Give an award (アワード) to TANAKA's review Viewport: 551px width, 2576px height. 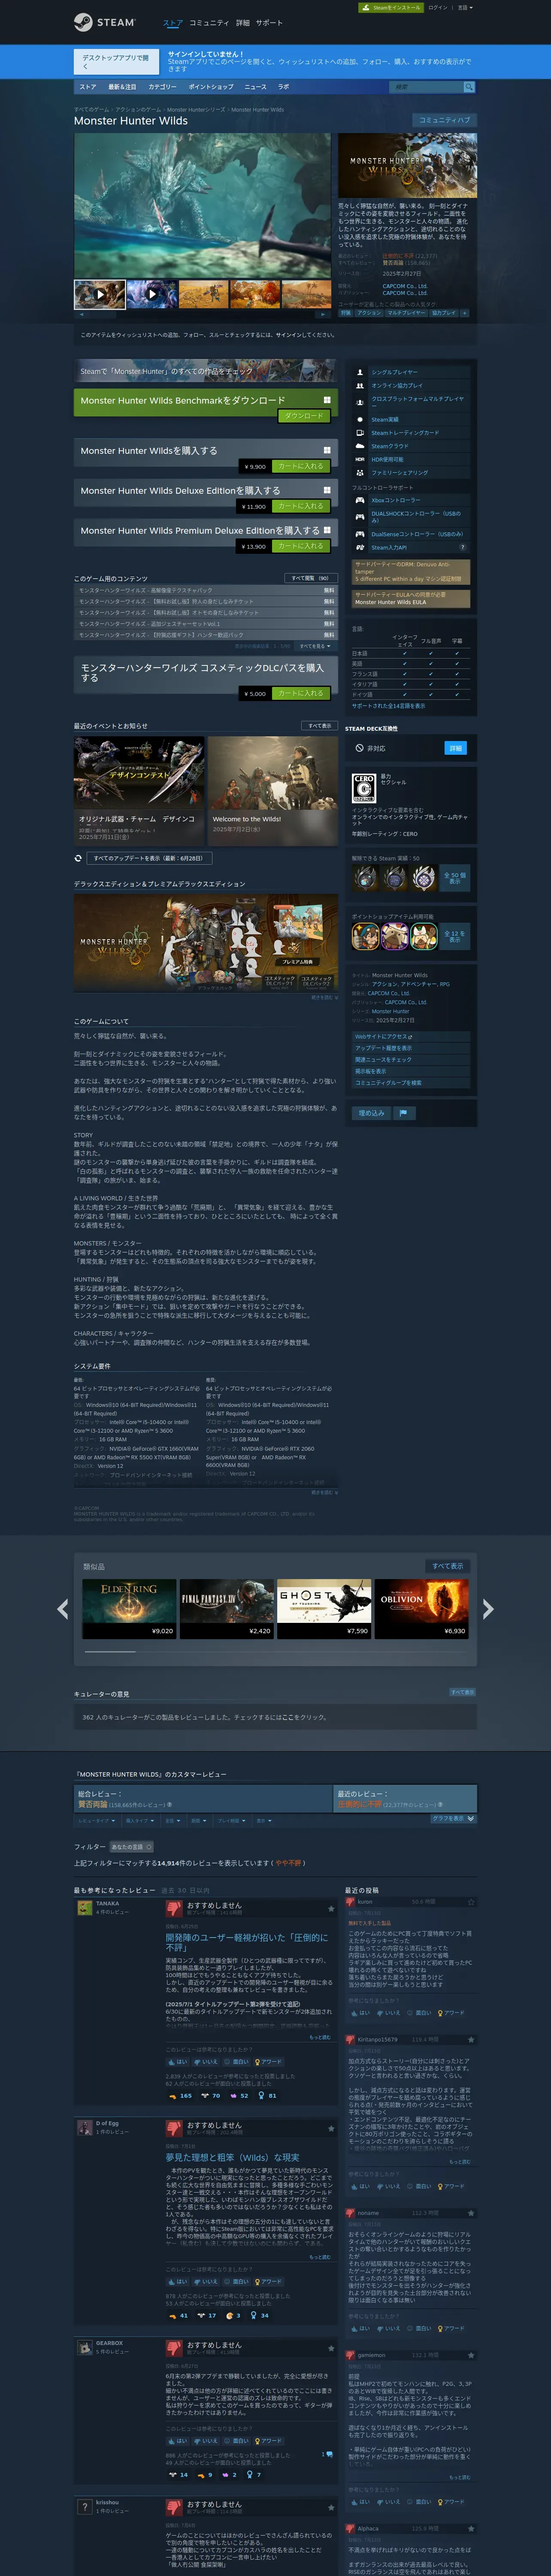click(x=269, y=2062)
